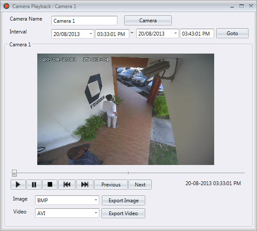Maximize the Camera Playback window
This screenshot has width=257, height=231.
click(242, 6)
